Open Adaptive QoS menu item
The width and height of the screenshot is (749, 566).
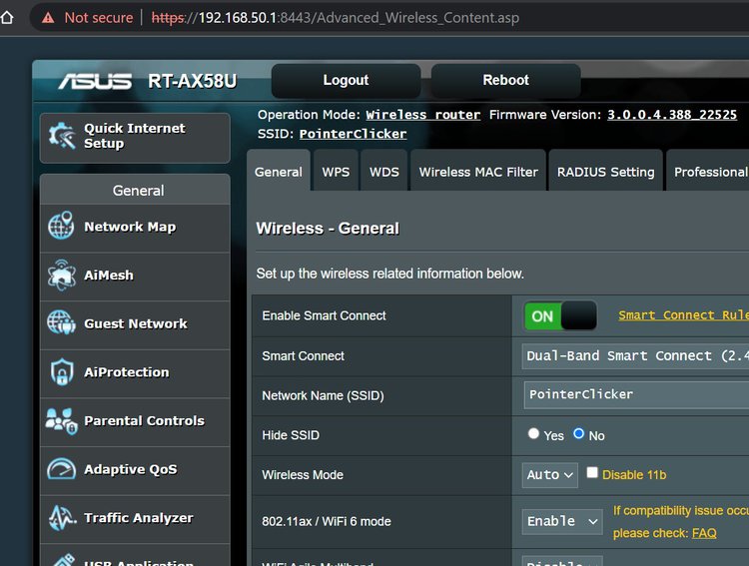pyautogui.click(x=135, y=470)
